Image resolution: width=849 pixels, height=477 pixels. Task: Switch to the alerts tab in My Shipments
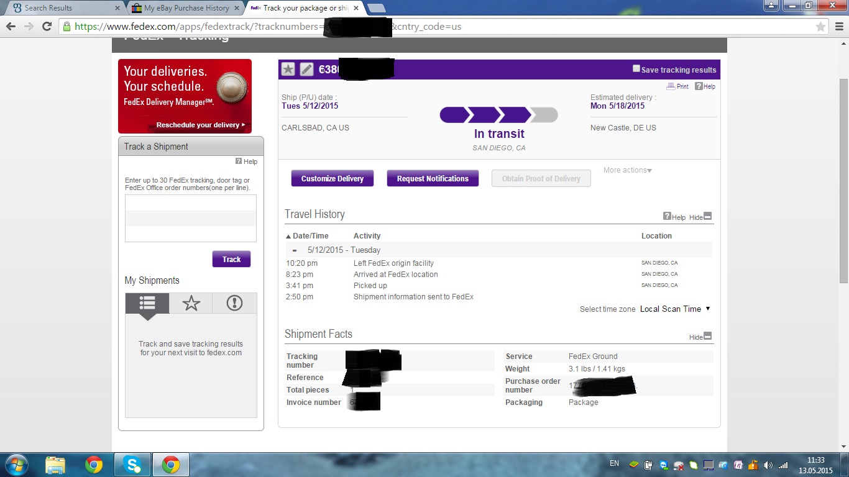pos(234,303)
